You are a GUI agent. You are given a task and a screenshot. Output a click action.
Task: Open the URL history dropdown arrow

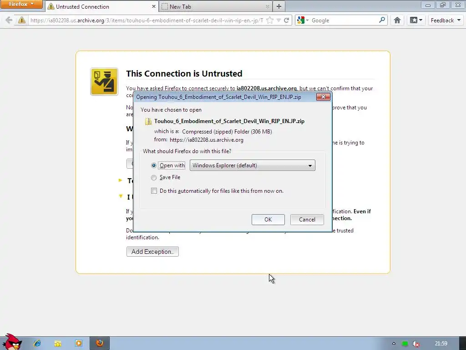[x=279, y=20]
